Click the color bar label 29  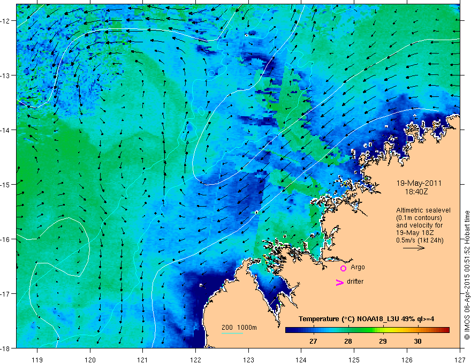point(383,341)
